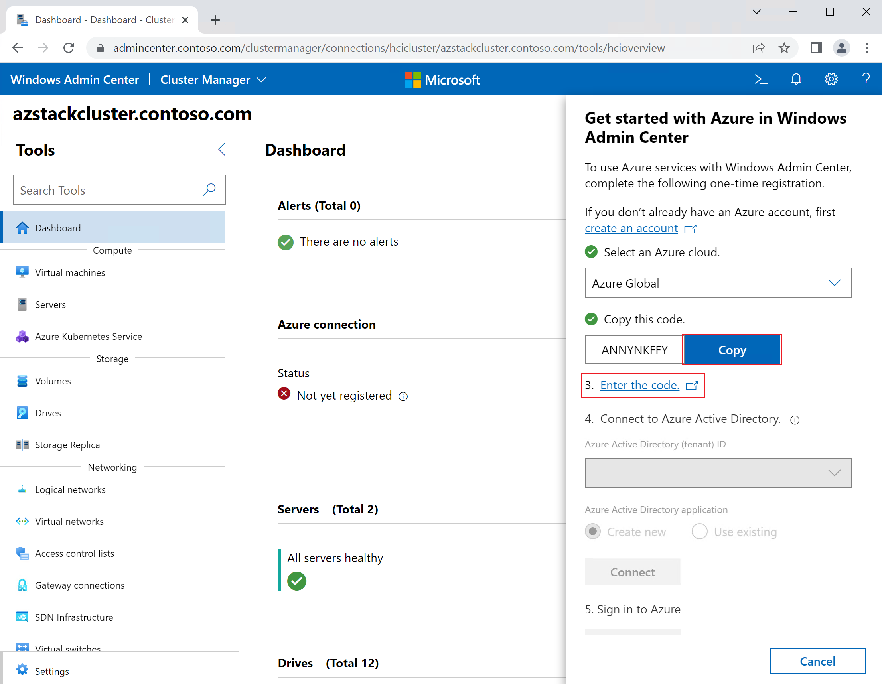
Task: Open Windows Admin Center settings gear
Action: click(831, 79)
